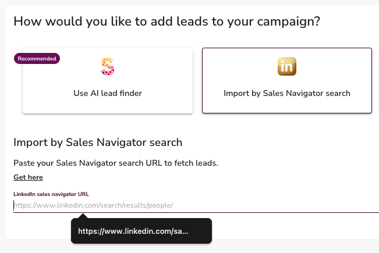Viewport: 379px width, 253px height.
Task: Focus the LinkedIn sales navigator URL input
Action: click(233, 205)
